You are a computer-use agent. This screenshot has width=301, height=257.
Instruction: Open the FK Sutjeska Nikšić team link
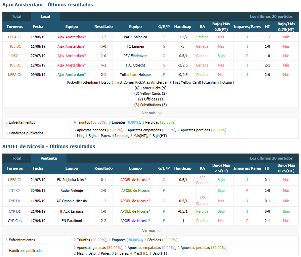click(x=72, y=180)
